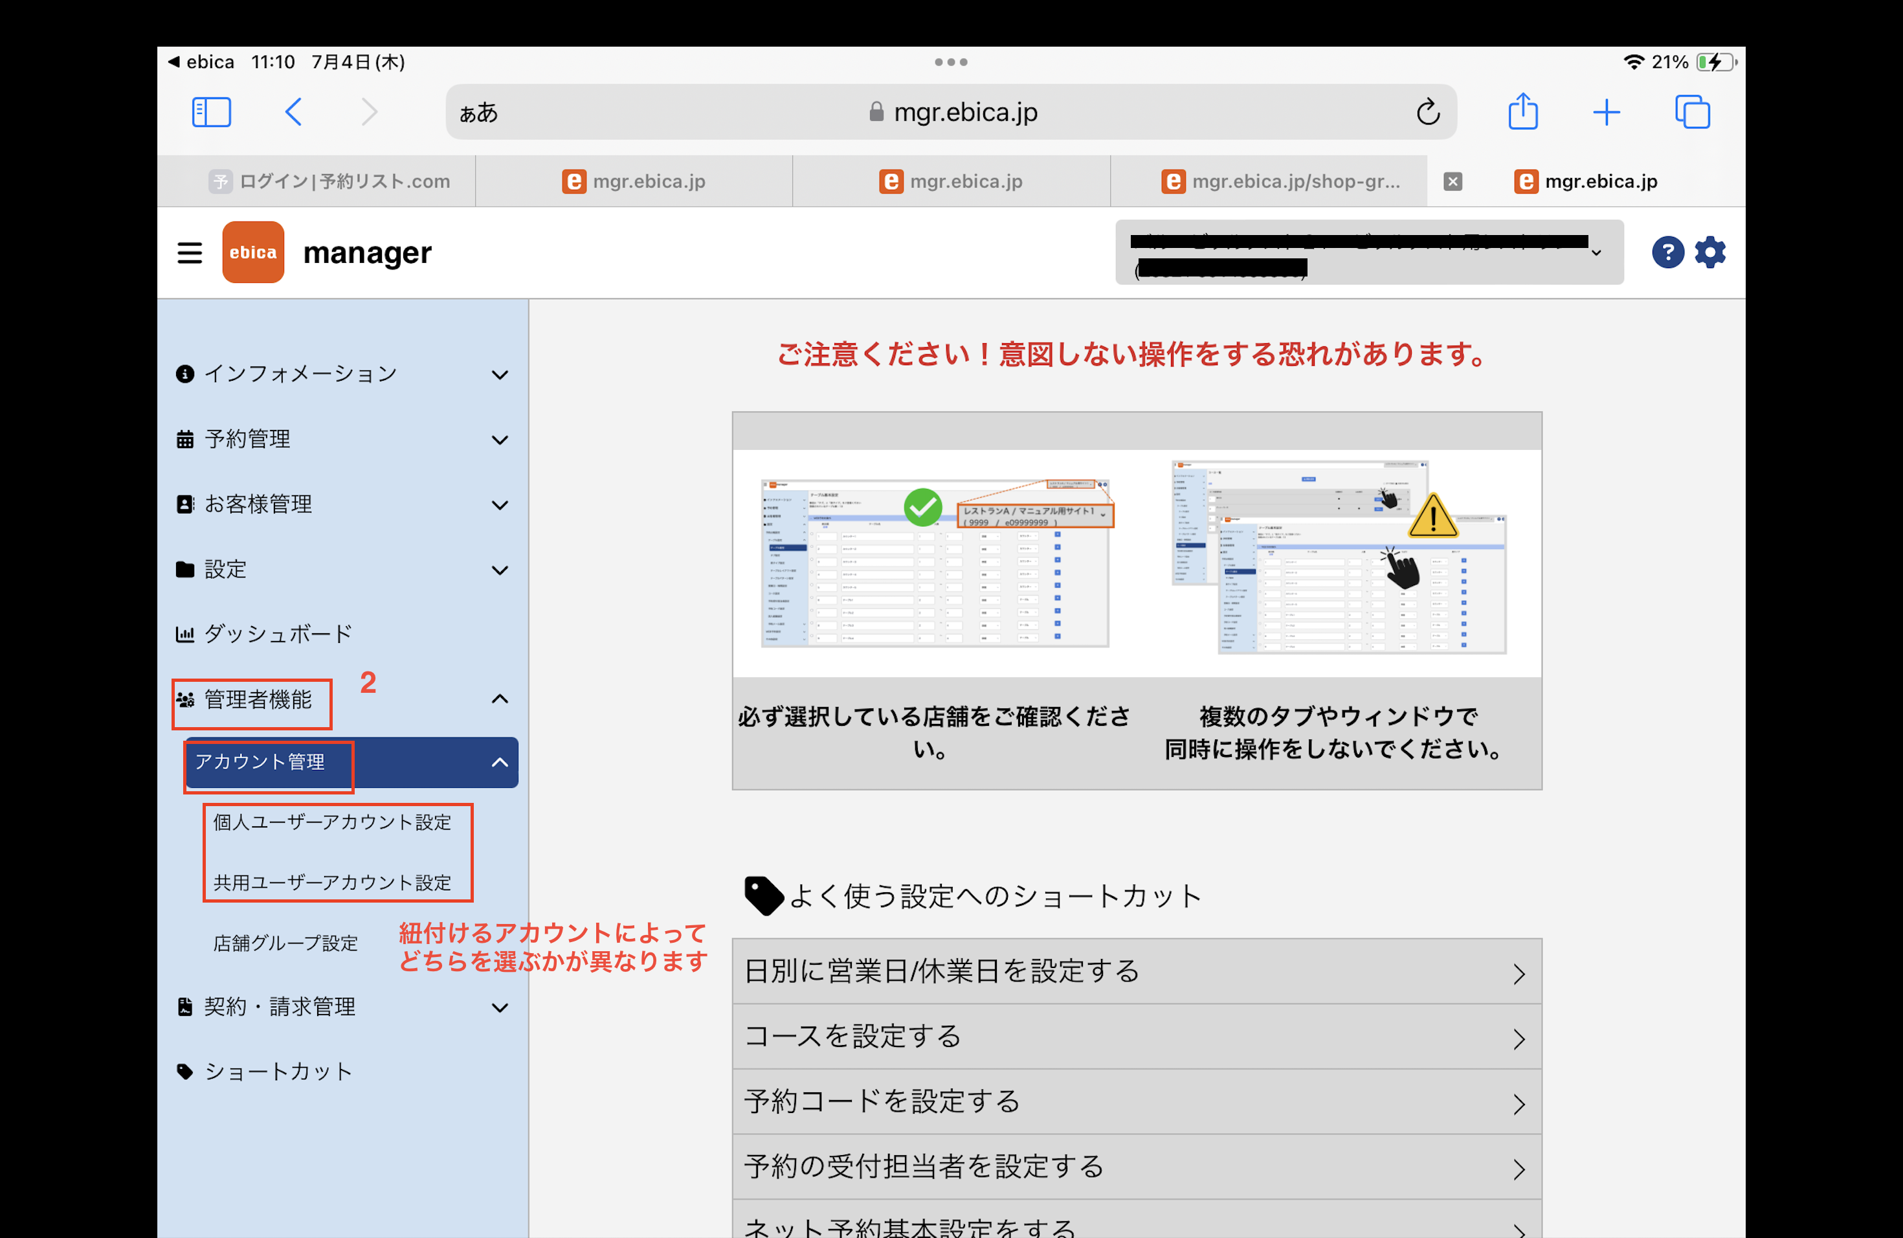Viewport: 1903px width, 1238px height.
Task: Open 個人ユーザーアカウント設定
Action: [x=333, y=822]
